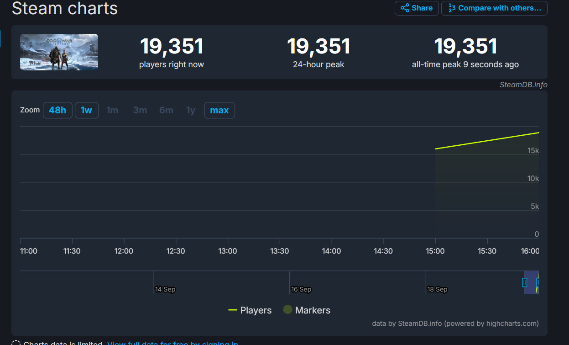Set chart zoom to 48h
The height and width of the screenshot is (345, 569).
point(57,110)
